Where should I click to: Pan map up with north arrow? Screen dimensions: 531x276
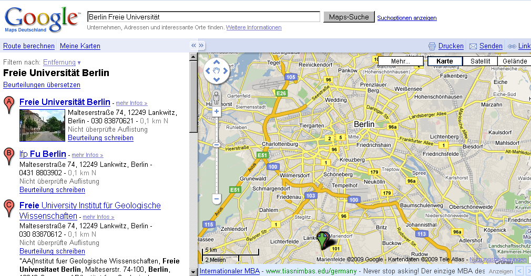[x=217, y=62]
